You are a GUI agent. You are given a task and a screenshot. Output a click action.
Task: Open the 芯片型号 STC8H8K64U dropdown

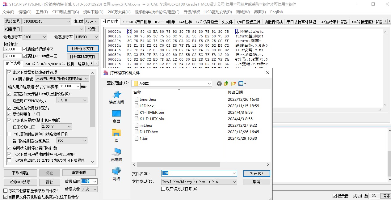click(47, 21)
